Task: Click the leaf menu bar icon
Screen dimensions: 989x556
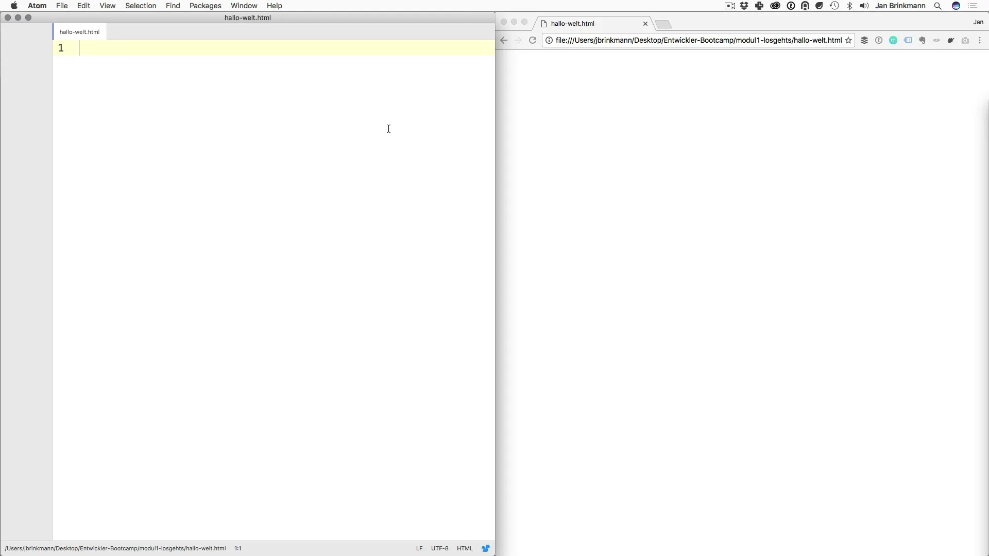Action: [819, 6]
